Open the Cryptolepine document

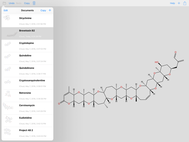[27, 46]
